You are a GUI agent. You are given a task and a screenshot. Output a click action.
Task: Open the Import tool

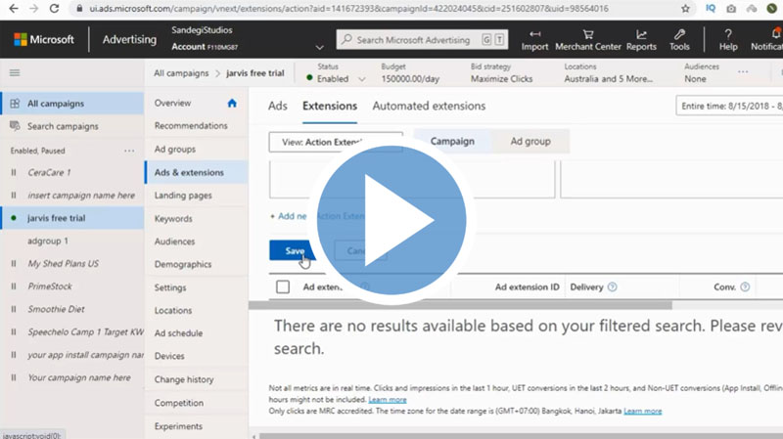coord(534,40)
